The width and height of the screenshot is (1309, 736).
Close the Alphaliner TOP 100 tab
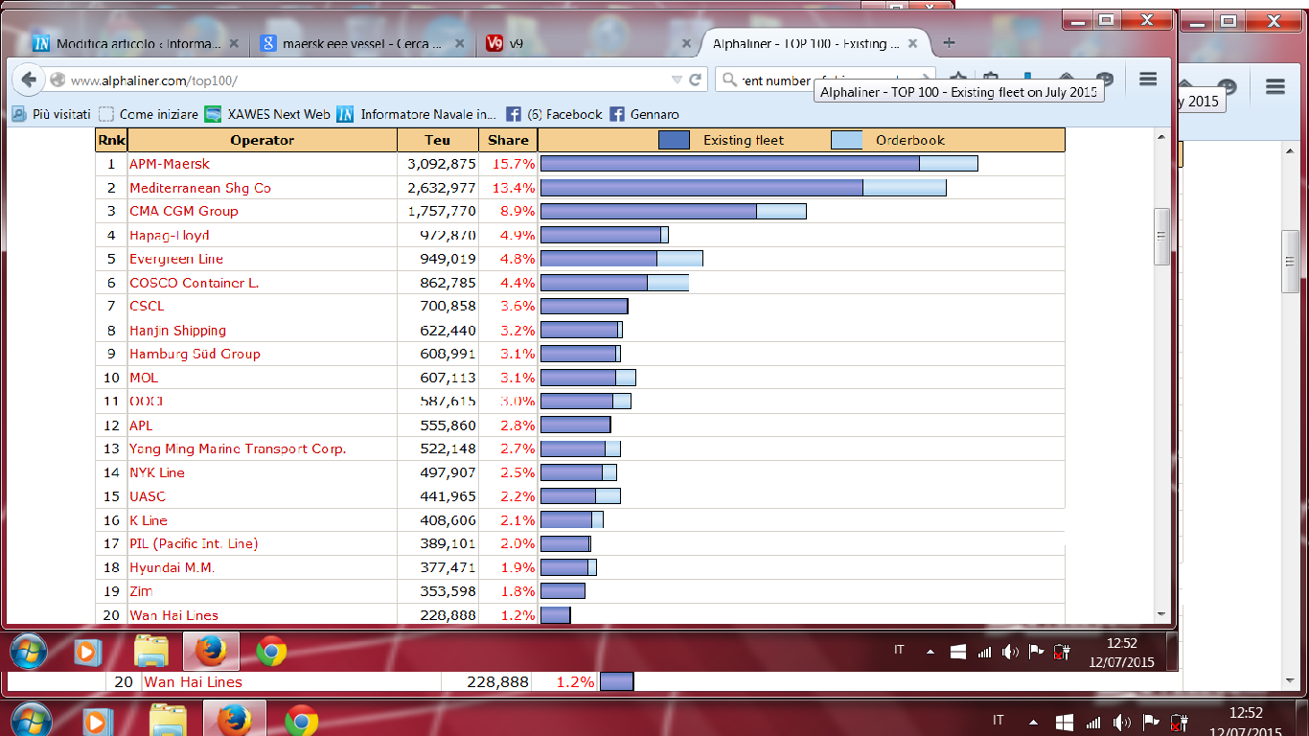pos(913,44)
